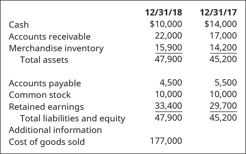Click the 177,000 cost of goods sold value
Image resolution: width=246 pixels, height=154 pixels.
coord(166,141)
